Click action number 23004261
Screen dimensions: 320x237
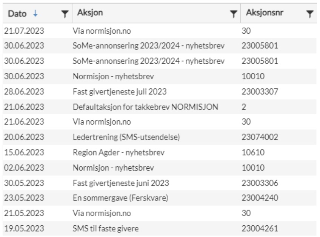[260, 228]
